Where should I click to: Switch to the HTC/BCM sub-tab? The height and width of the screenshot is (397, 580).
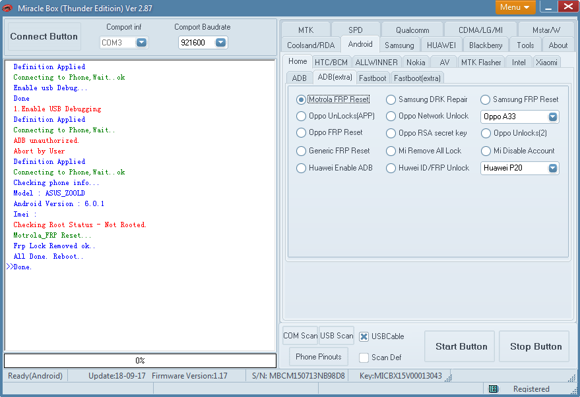point(331,63)
